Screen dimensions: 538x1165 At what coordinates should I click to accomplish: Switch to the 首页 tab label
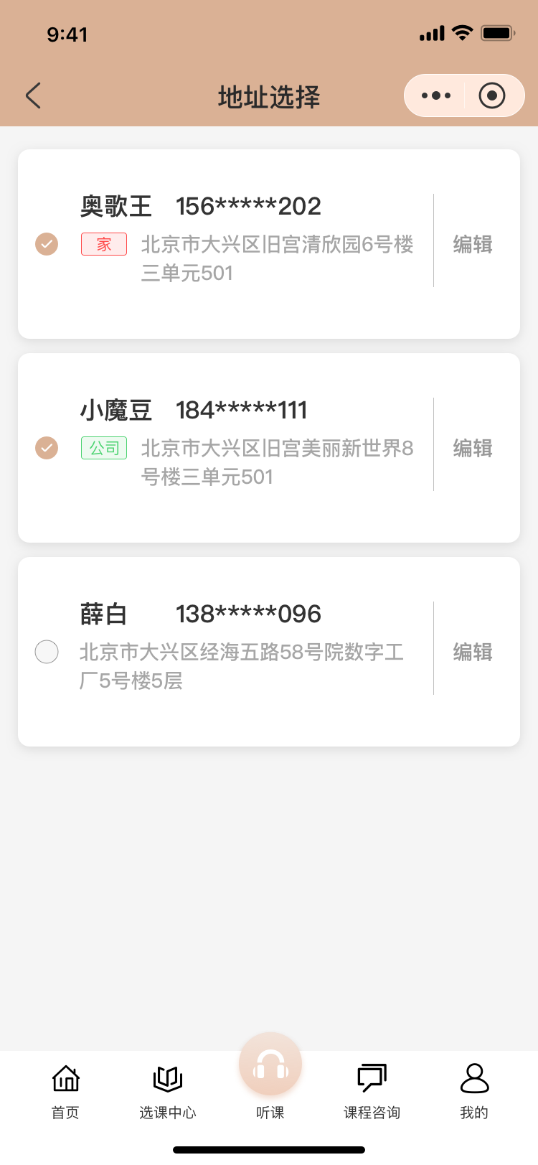click(66, 1113)
